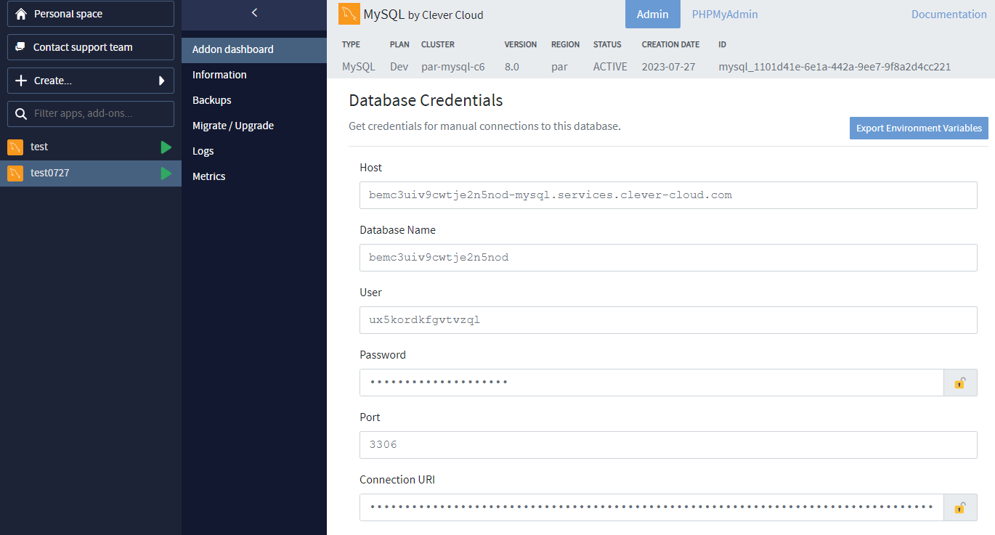Click the User field value
995x535 pixels.
click(x=668, y=320)
